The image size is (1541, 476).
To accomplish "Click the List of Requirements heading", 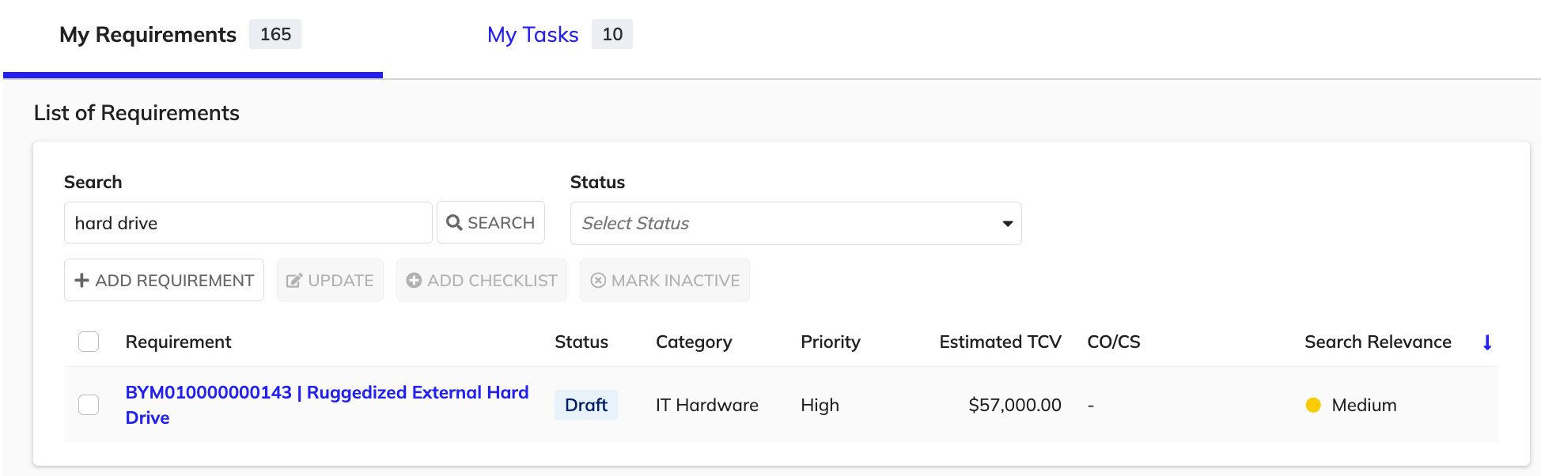I will pos(137,113).
